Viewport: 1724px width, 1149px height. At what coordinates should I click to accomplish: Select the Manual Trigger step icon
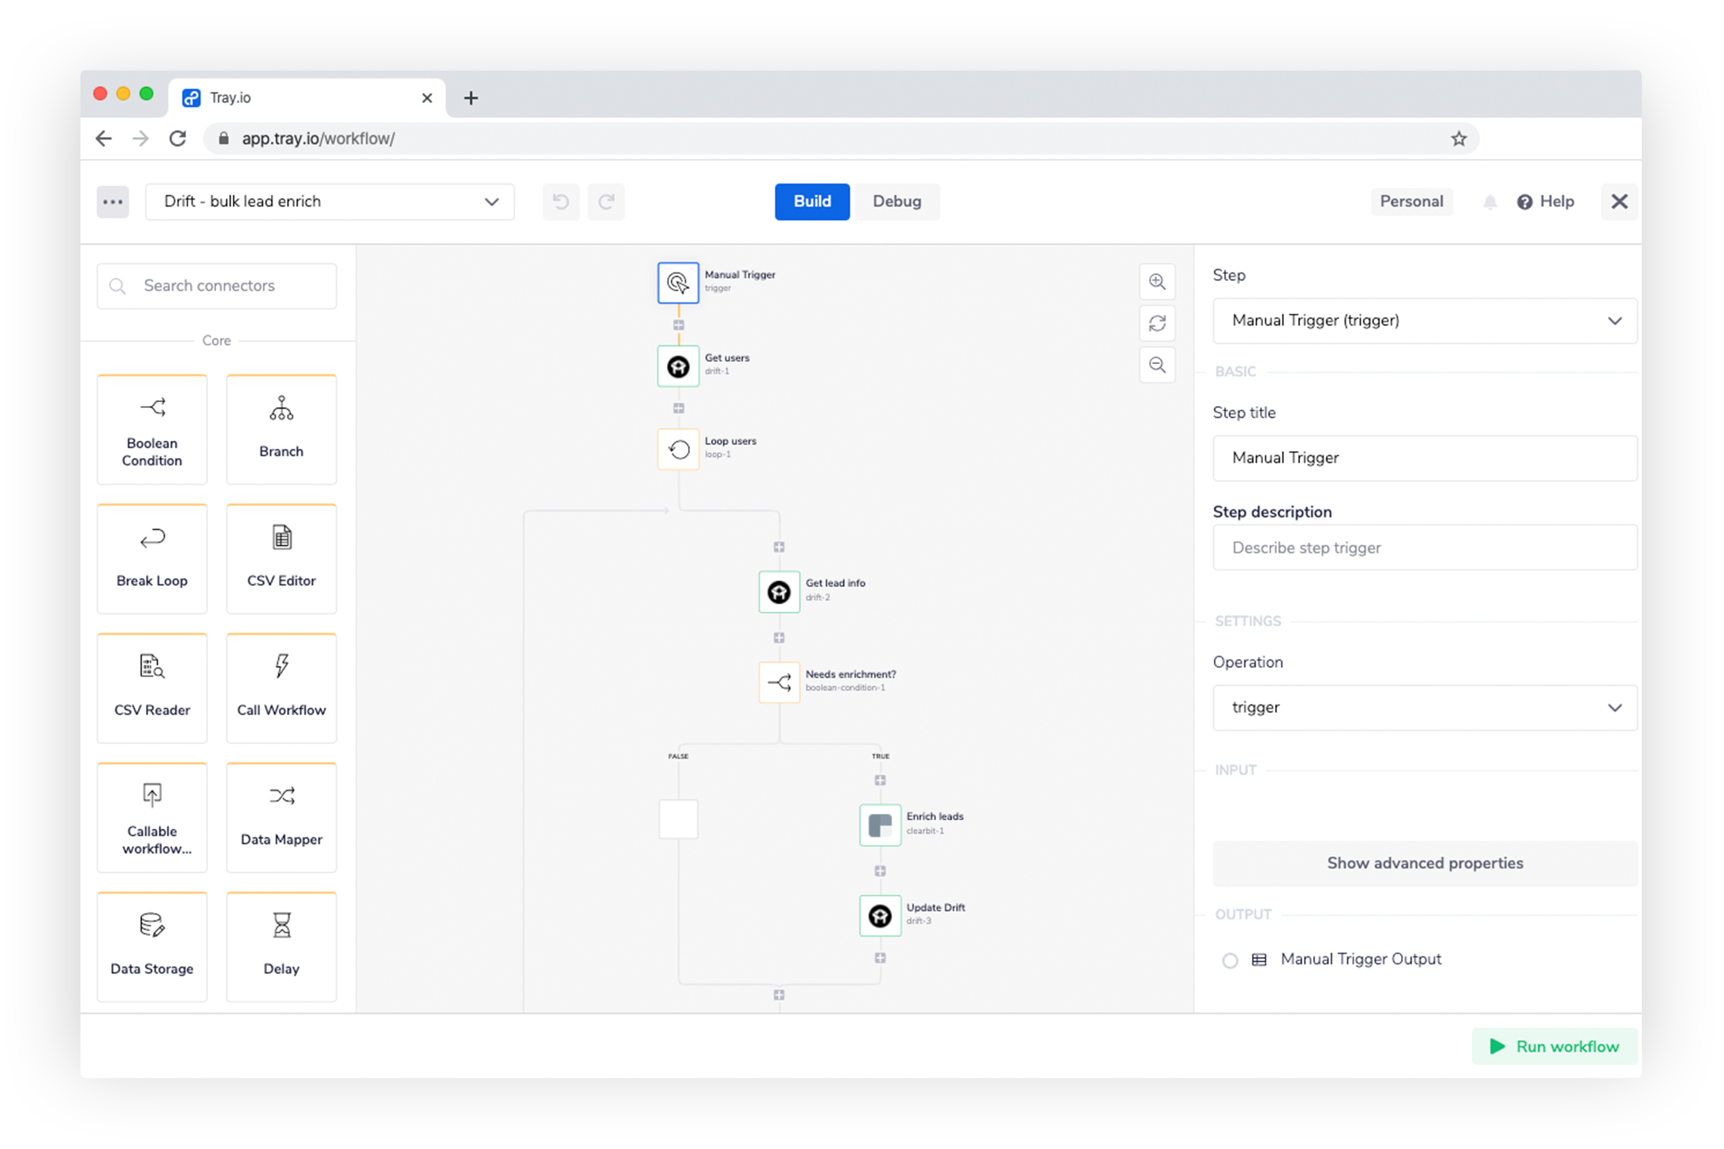click(678, 283)
